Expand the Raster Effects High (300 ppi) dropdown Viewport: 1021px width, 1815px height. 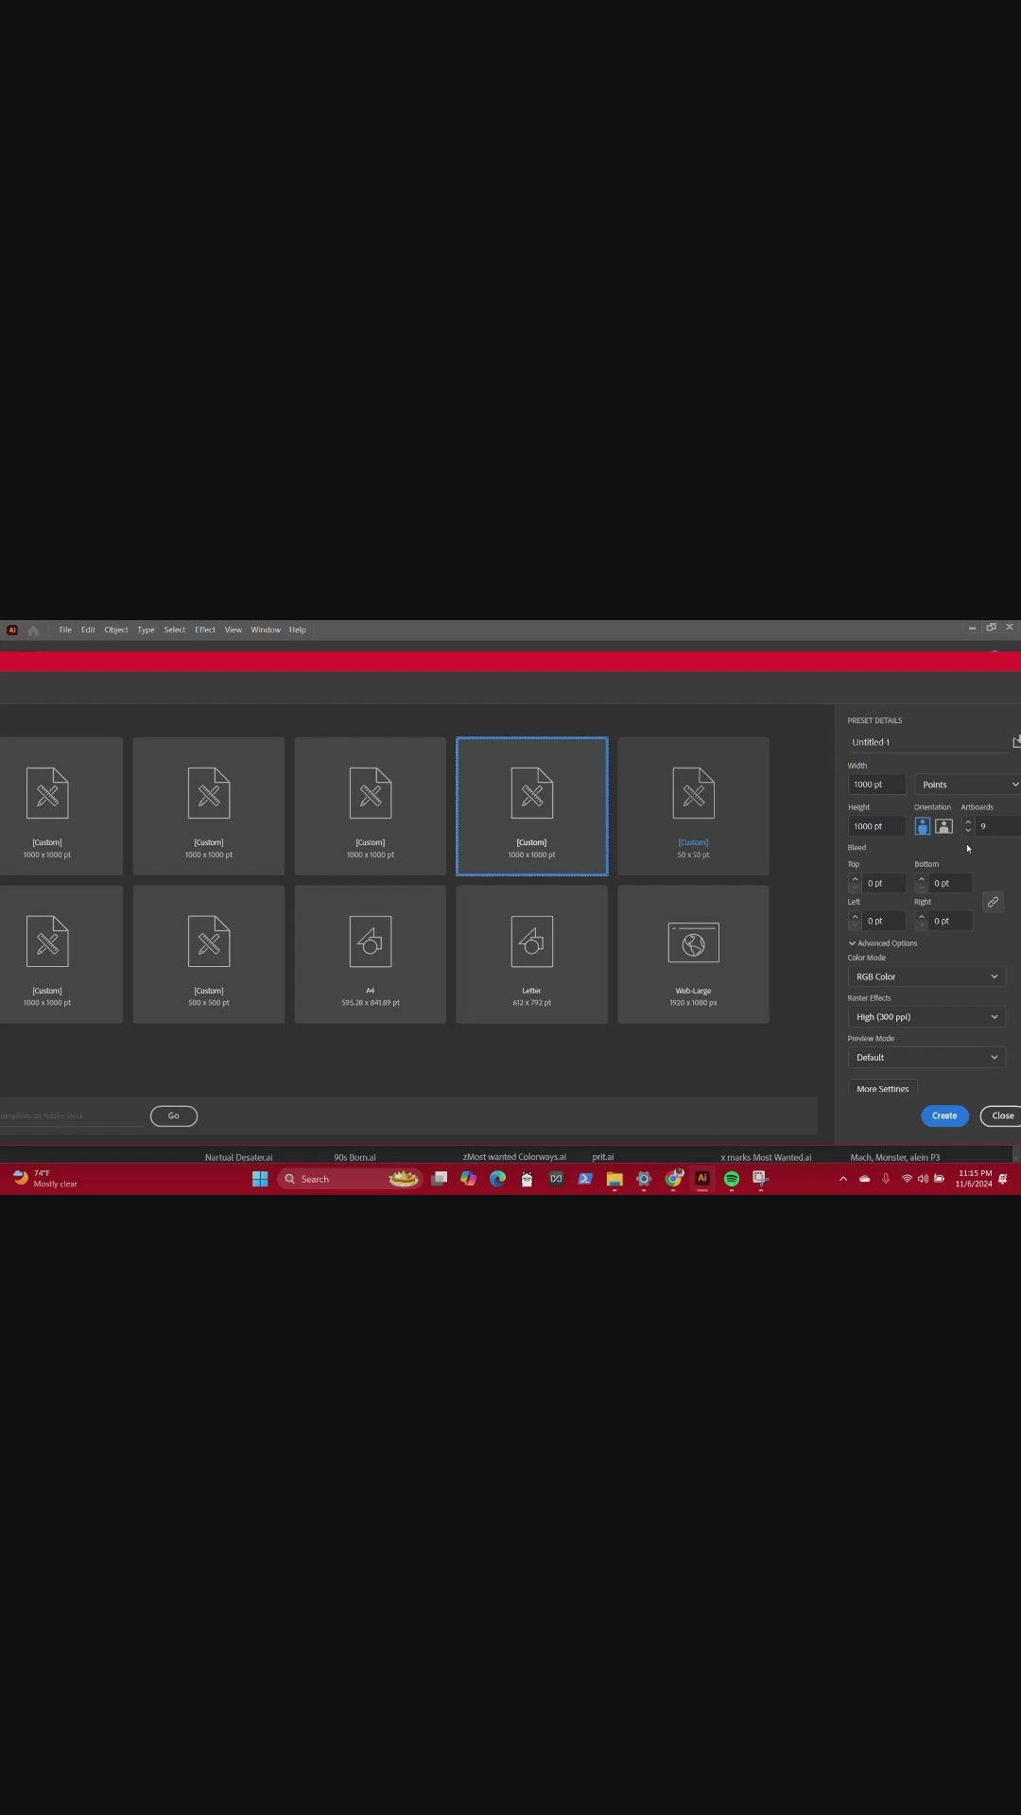point(926,1017)
